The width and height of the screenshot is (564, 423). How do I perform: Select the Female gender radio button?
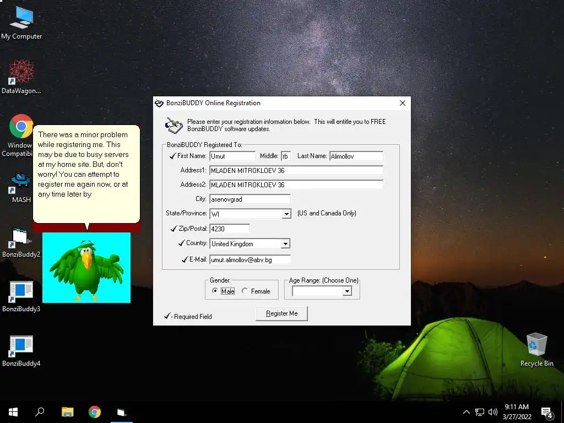click(245, 291)
